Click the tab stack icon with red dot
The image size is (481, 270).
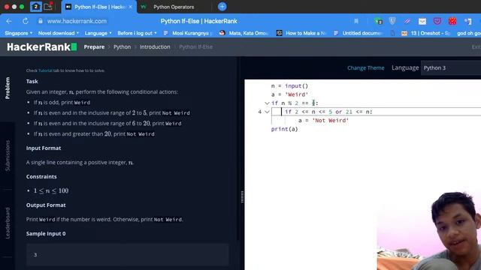48,7
